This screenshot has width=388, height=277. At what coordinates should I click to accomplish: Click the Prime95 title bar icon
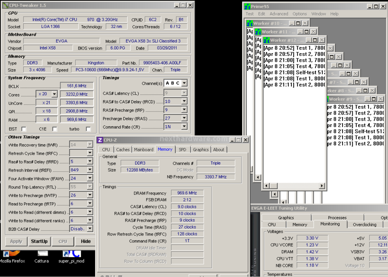[x=247, y=7]
